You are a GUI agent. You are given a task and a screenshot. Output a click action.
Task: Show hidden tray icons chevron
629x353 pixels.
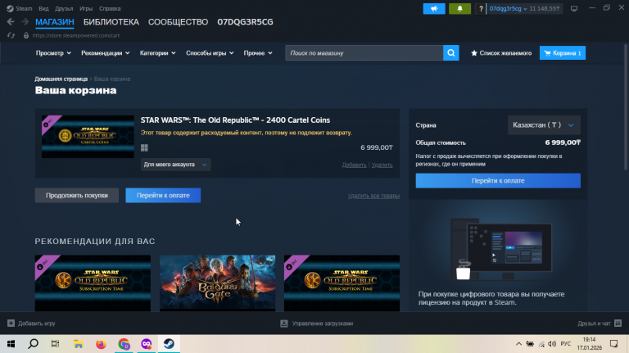(518, 344)
